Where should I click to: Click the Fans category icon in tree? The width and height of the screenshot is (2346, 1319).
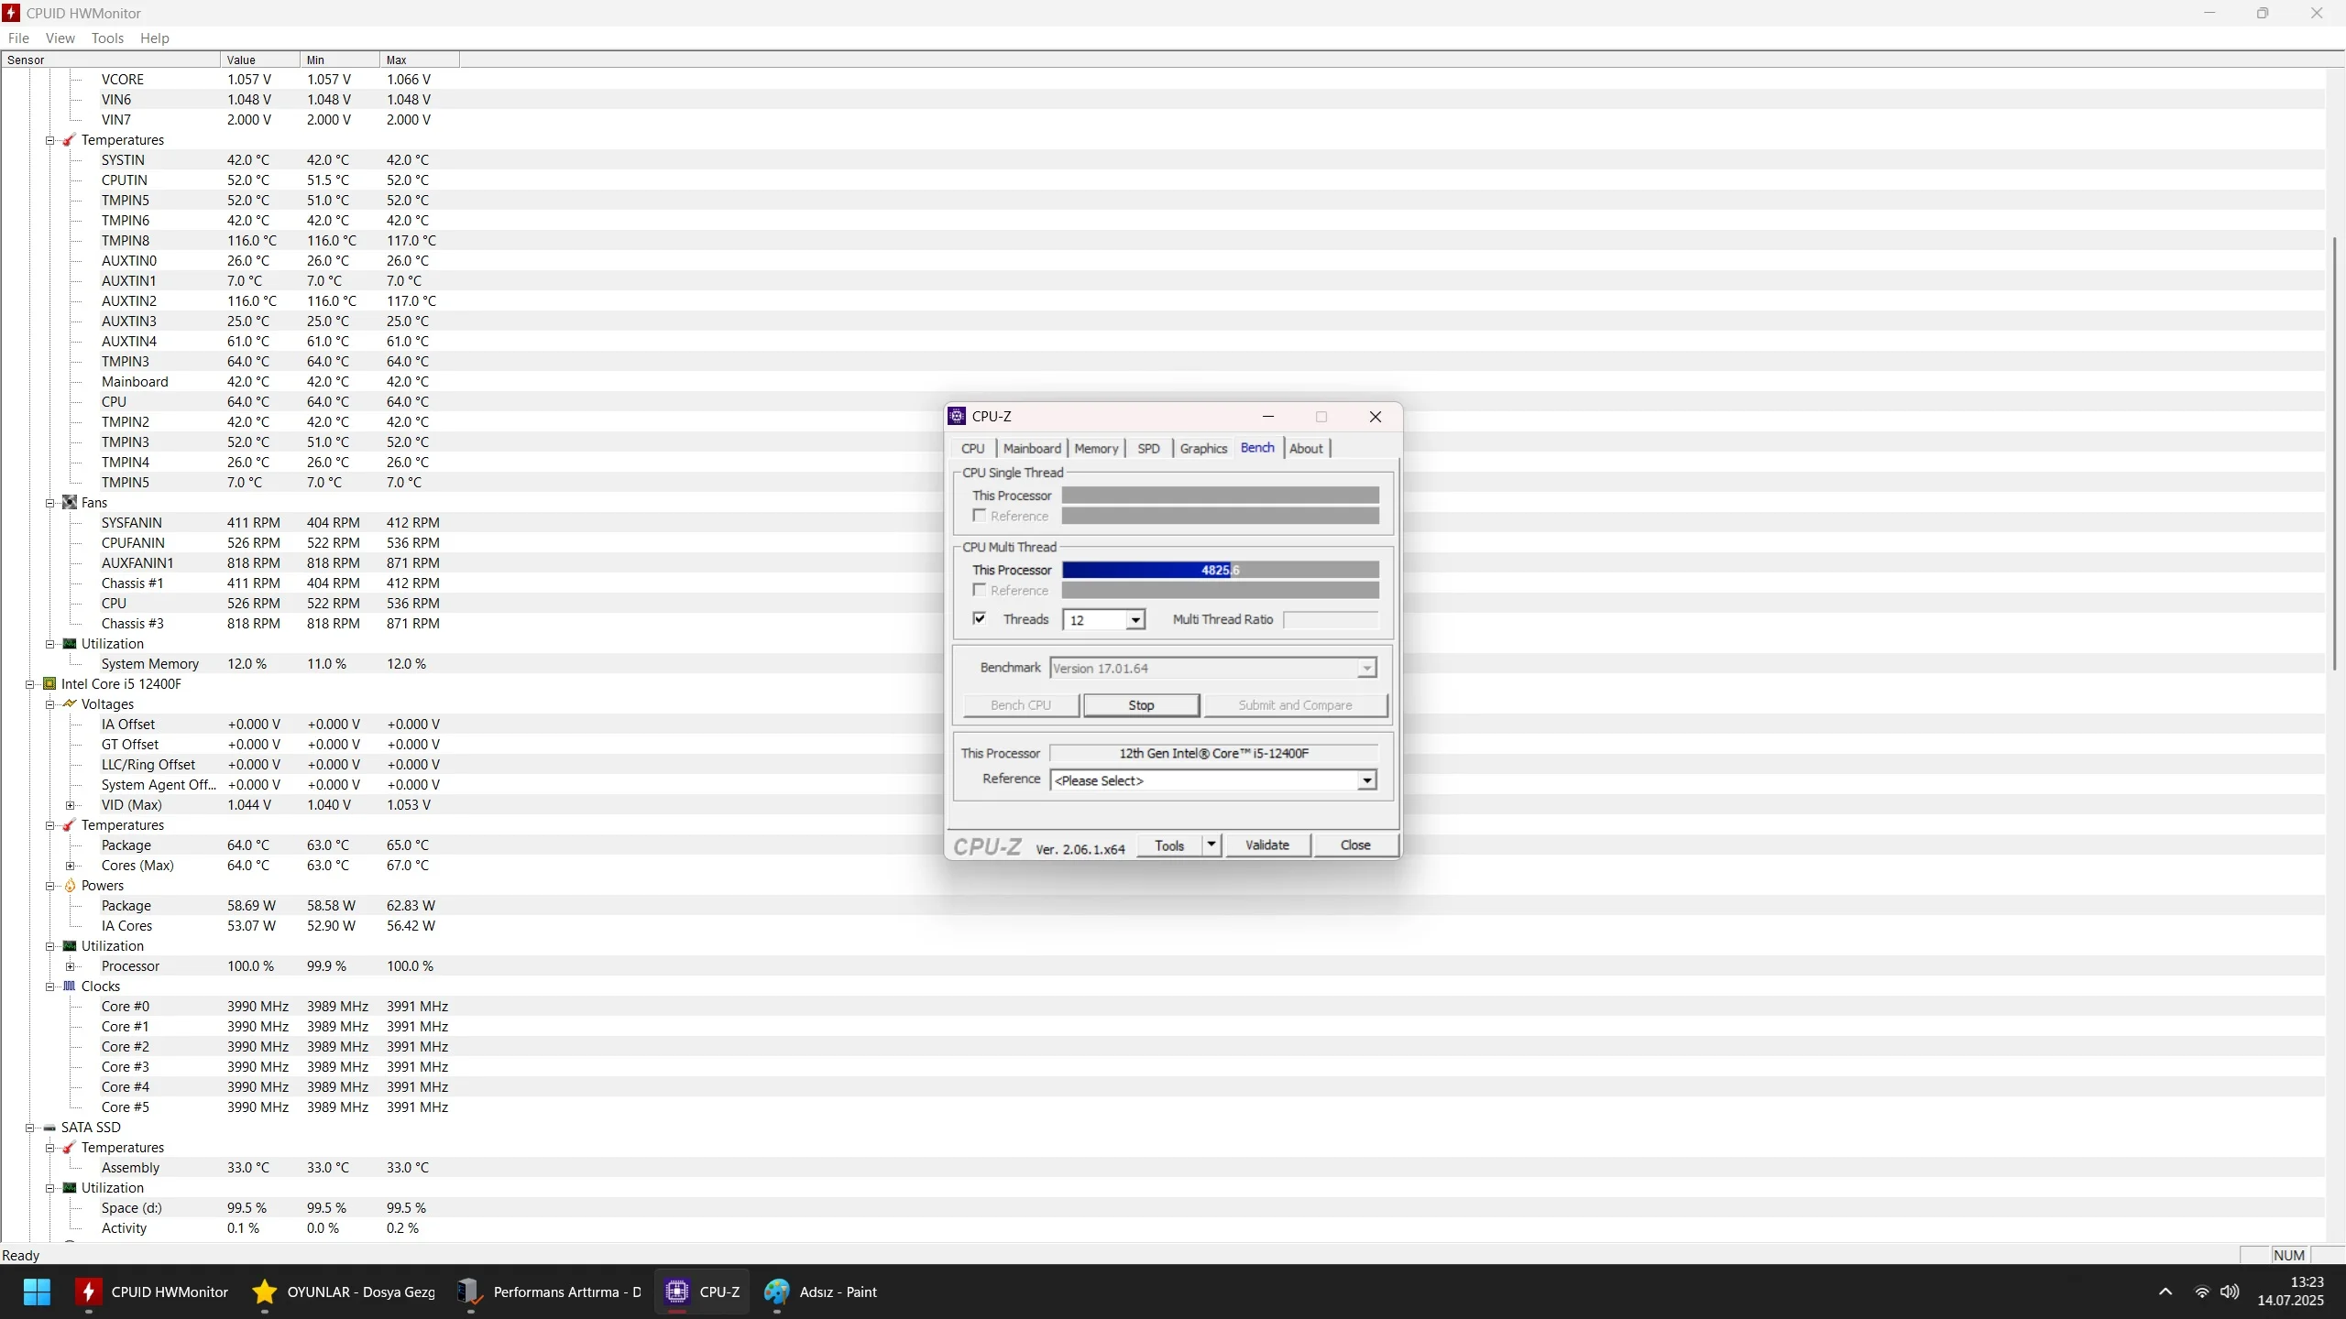tap(70, 503)
